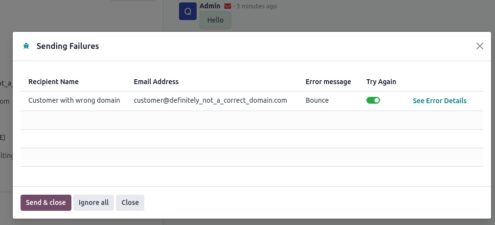Click the customer@definitely_not_a_correct_domain.com email cell
This screenshot has height=225, width=495.
210,101
